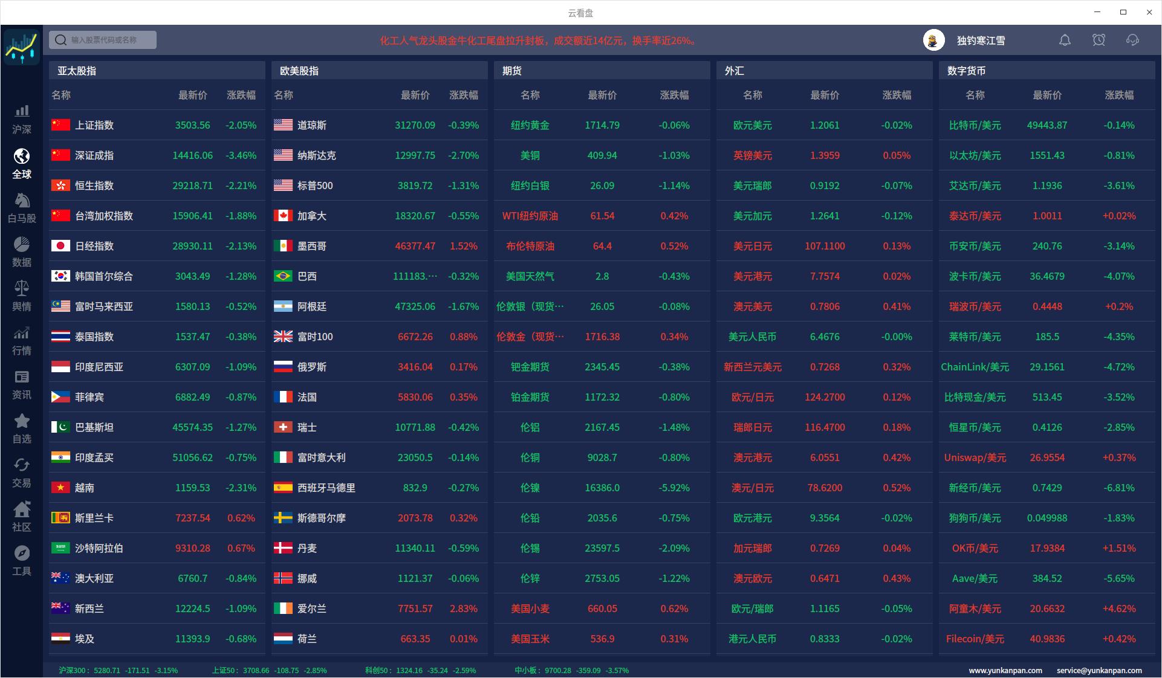
Task: Click the notification bell icon
Action: [1065, 40]
